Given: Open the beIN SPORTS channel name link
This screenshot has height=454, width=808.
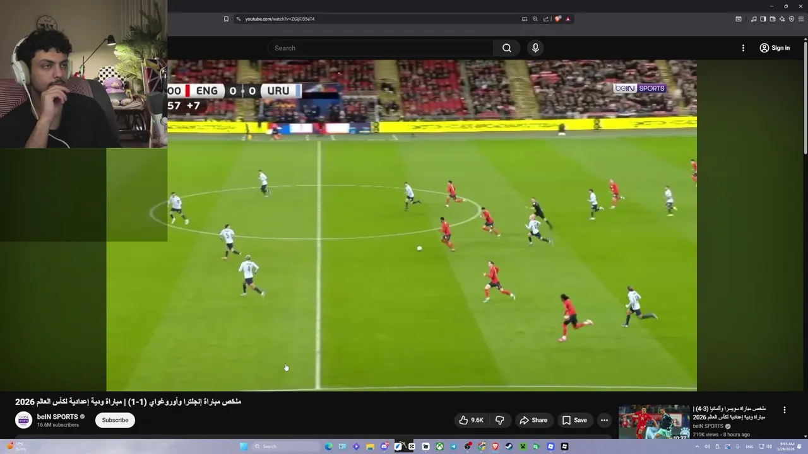Looking at the screenshot, I should point(57,417).
